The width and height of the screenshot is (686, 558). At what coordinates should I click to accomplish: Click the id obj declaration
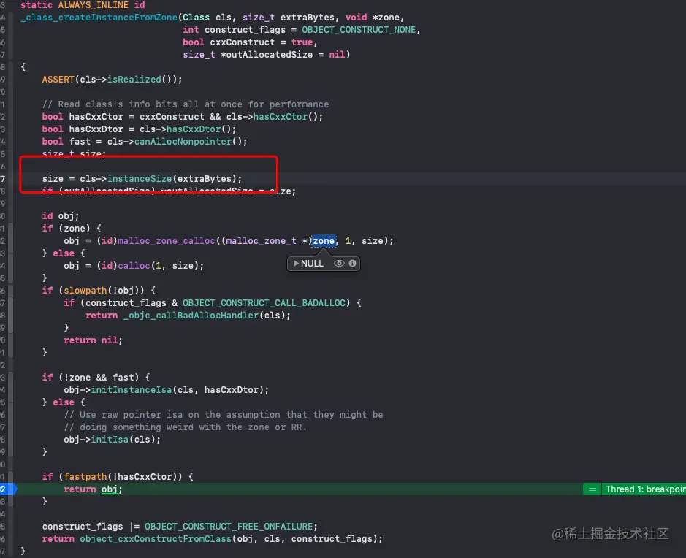(x=61, y=216)
